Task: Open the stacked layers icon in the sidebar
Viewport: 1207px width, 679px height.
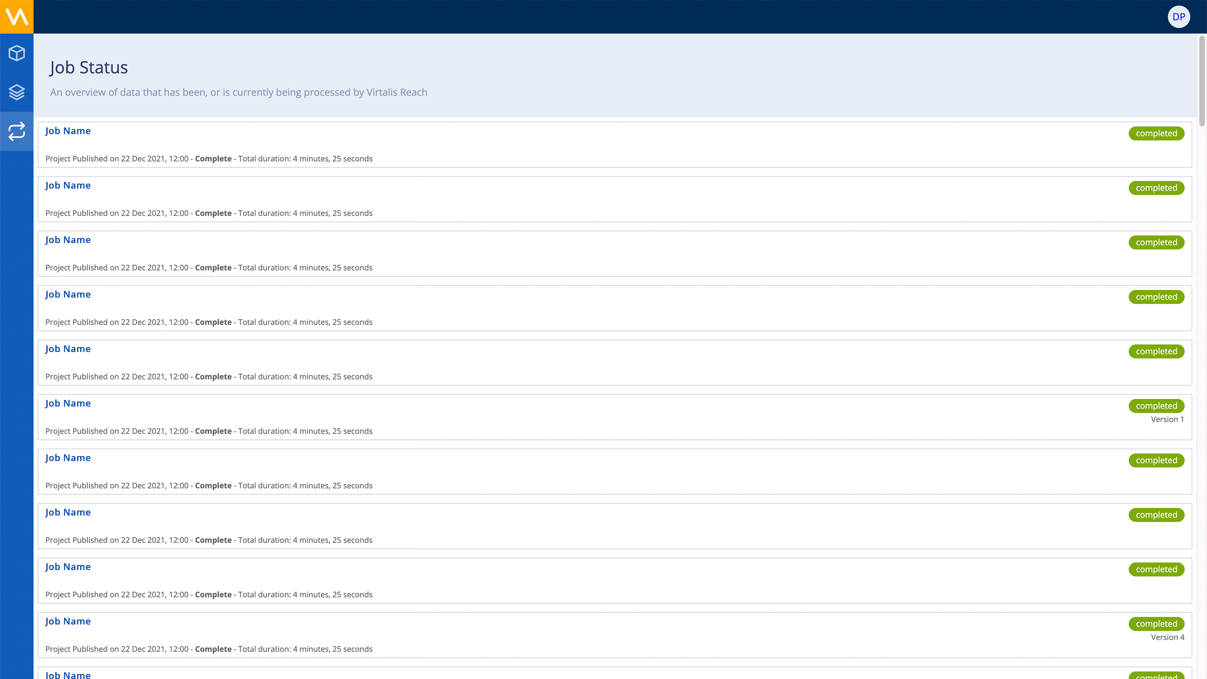Action: pyautogui.click(x=16, y=92)
